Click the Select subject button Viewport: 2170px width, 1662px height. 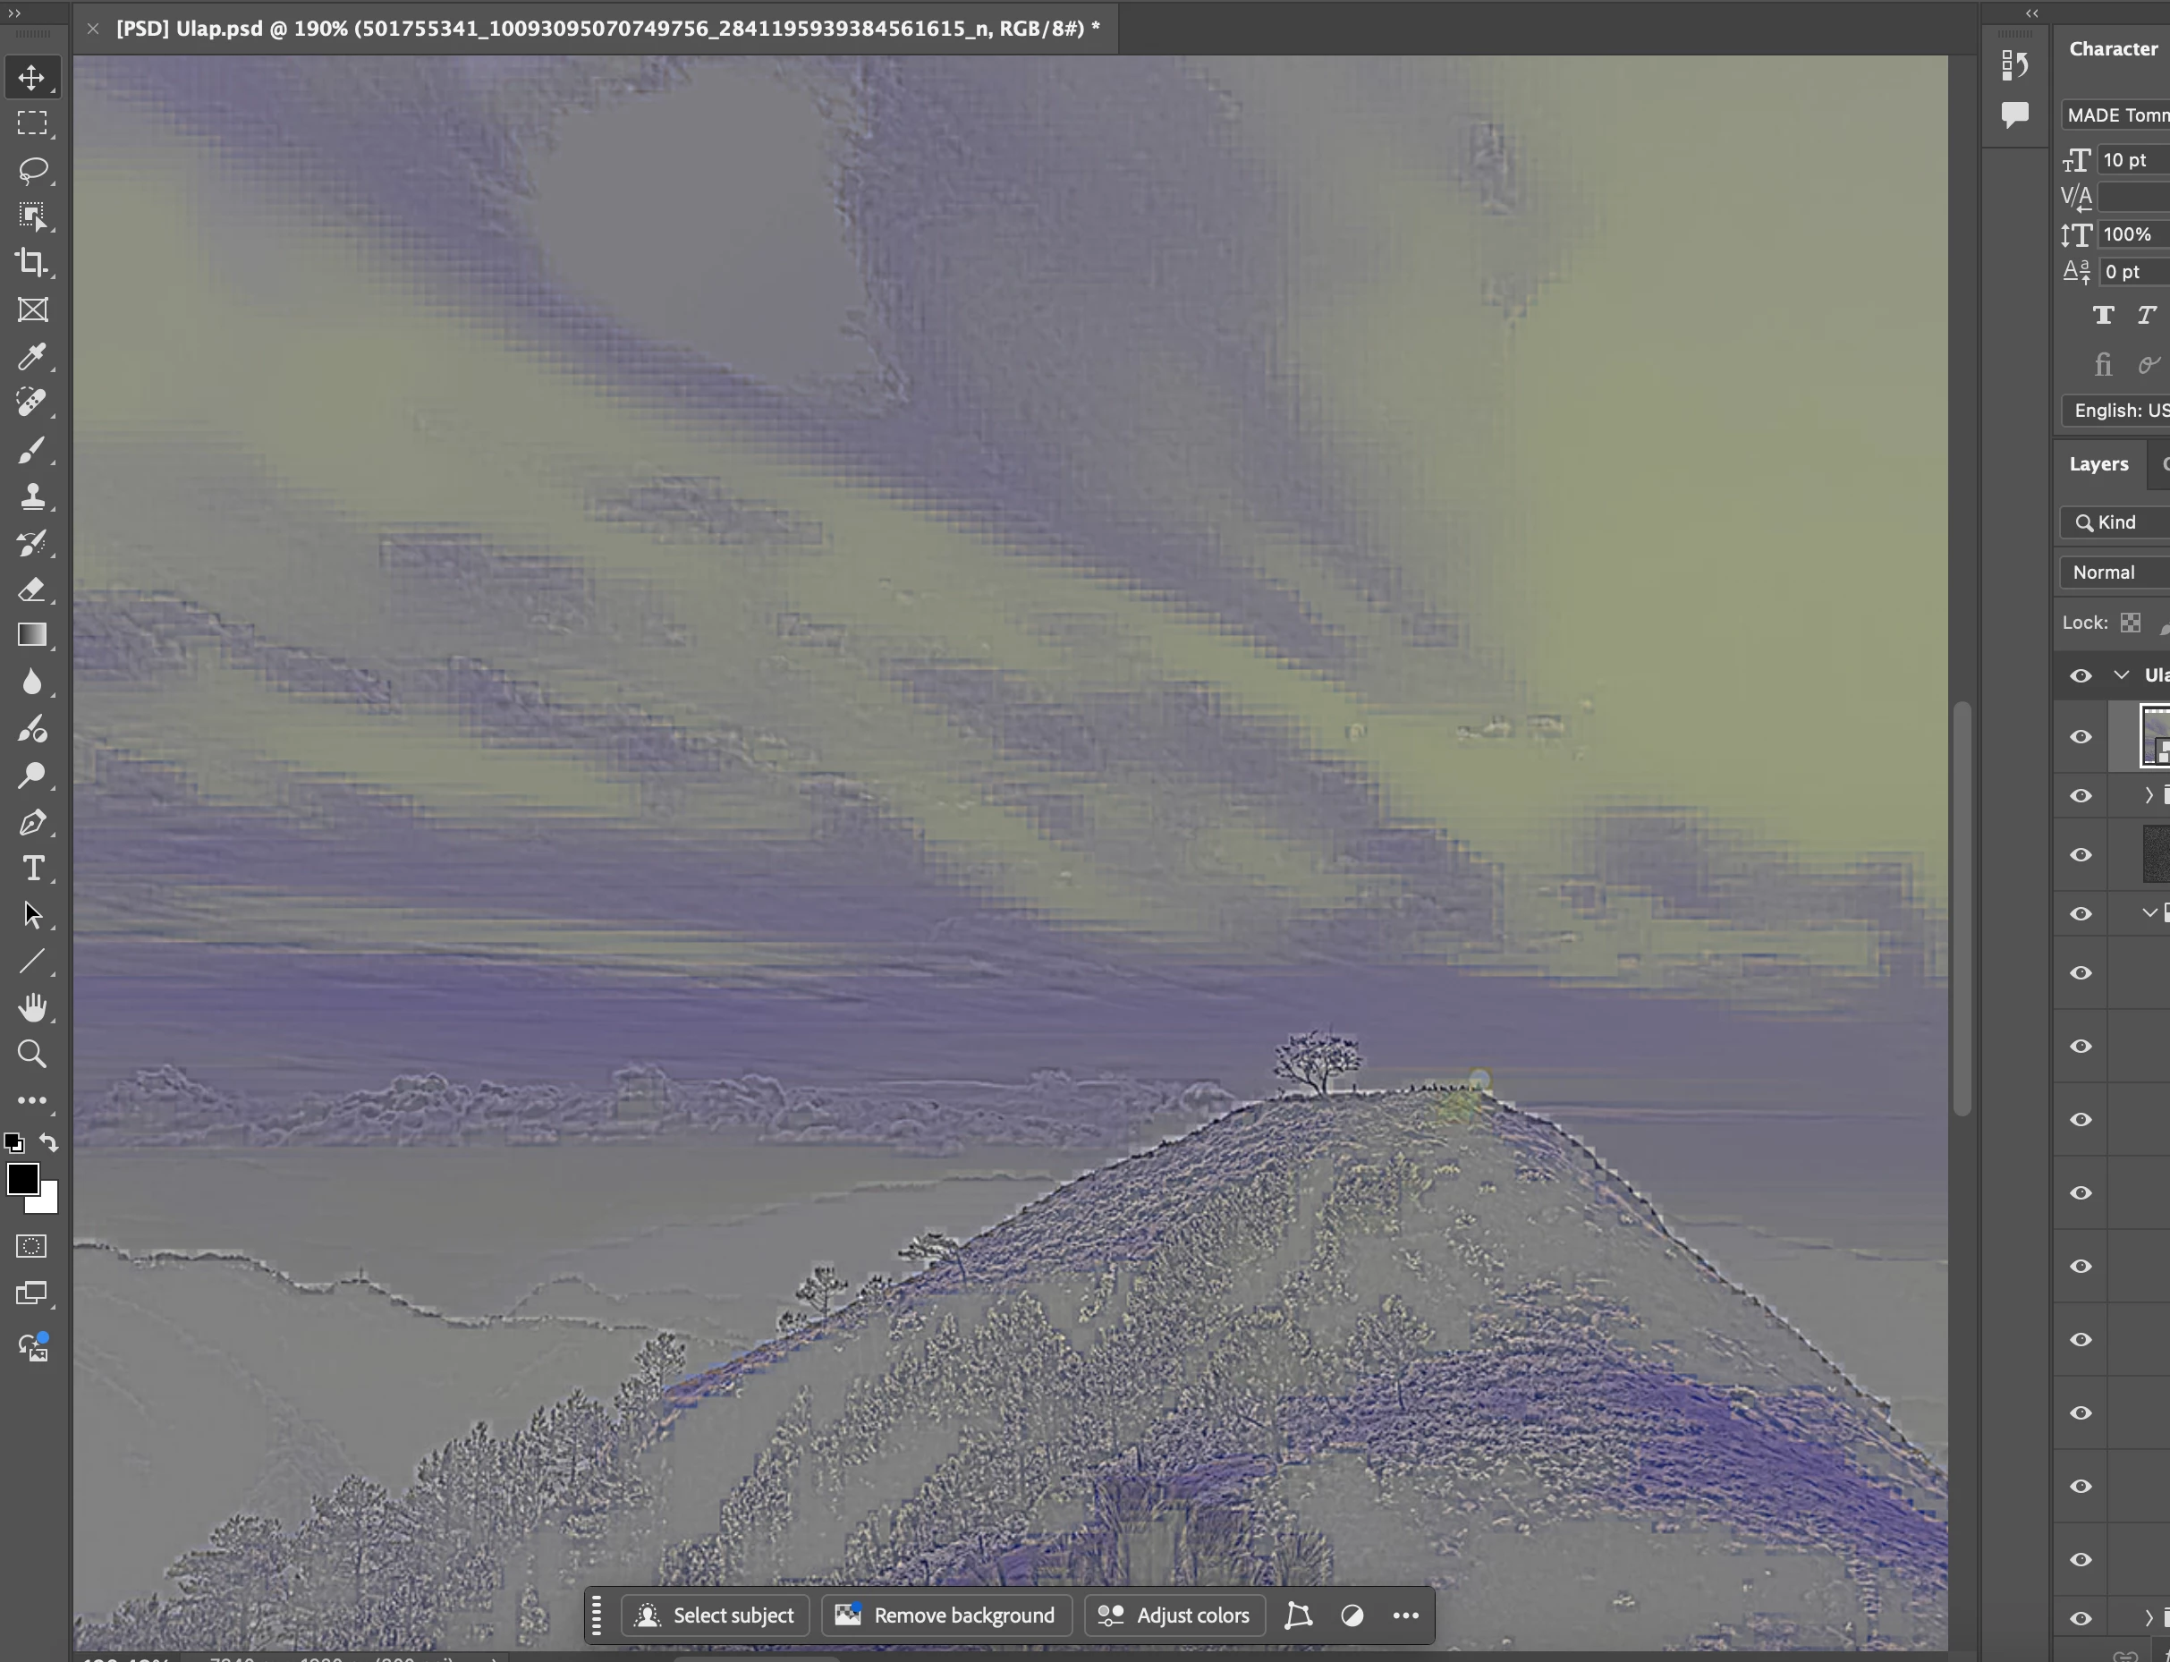click(716, 1615)
